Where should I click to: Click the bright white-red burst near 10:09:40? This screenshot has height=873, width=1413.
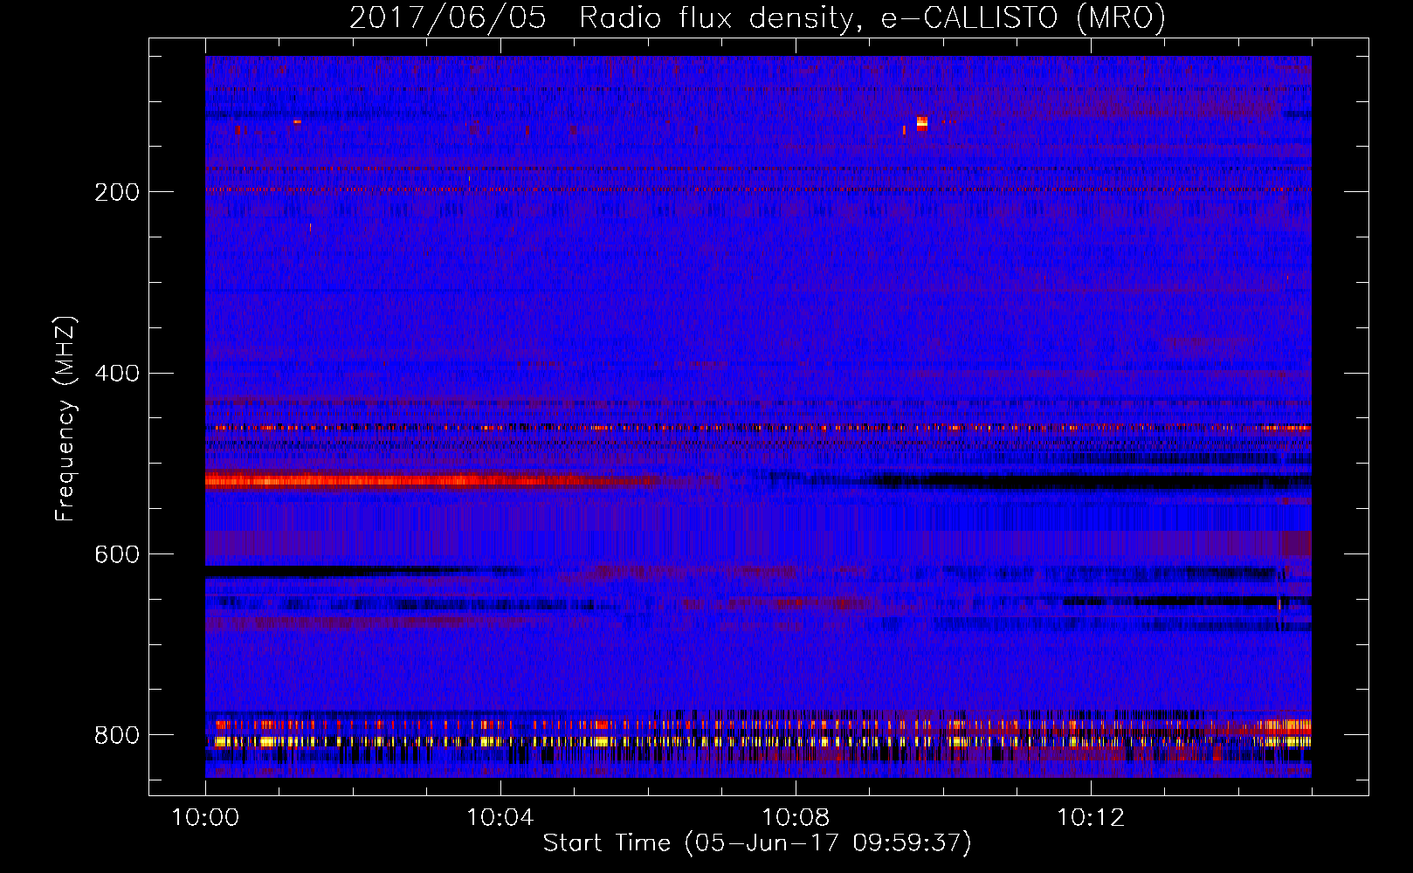[x=921, y=123]
